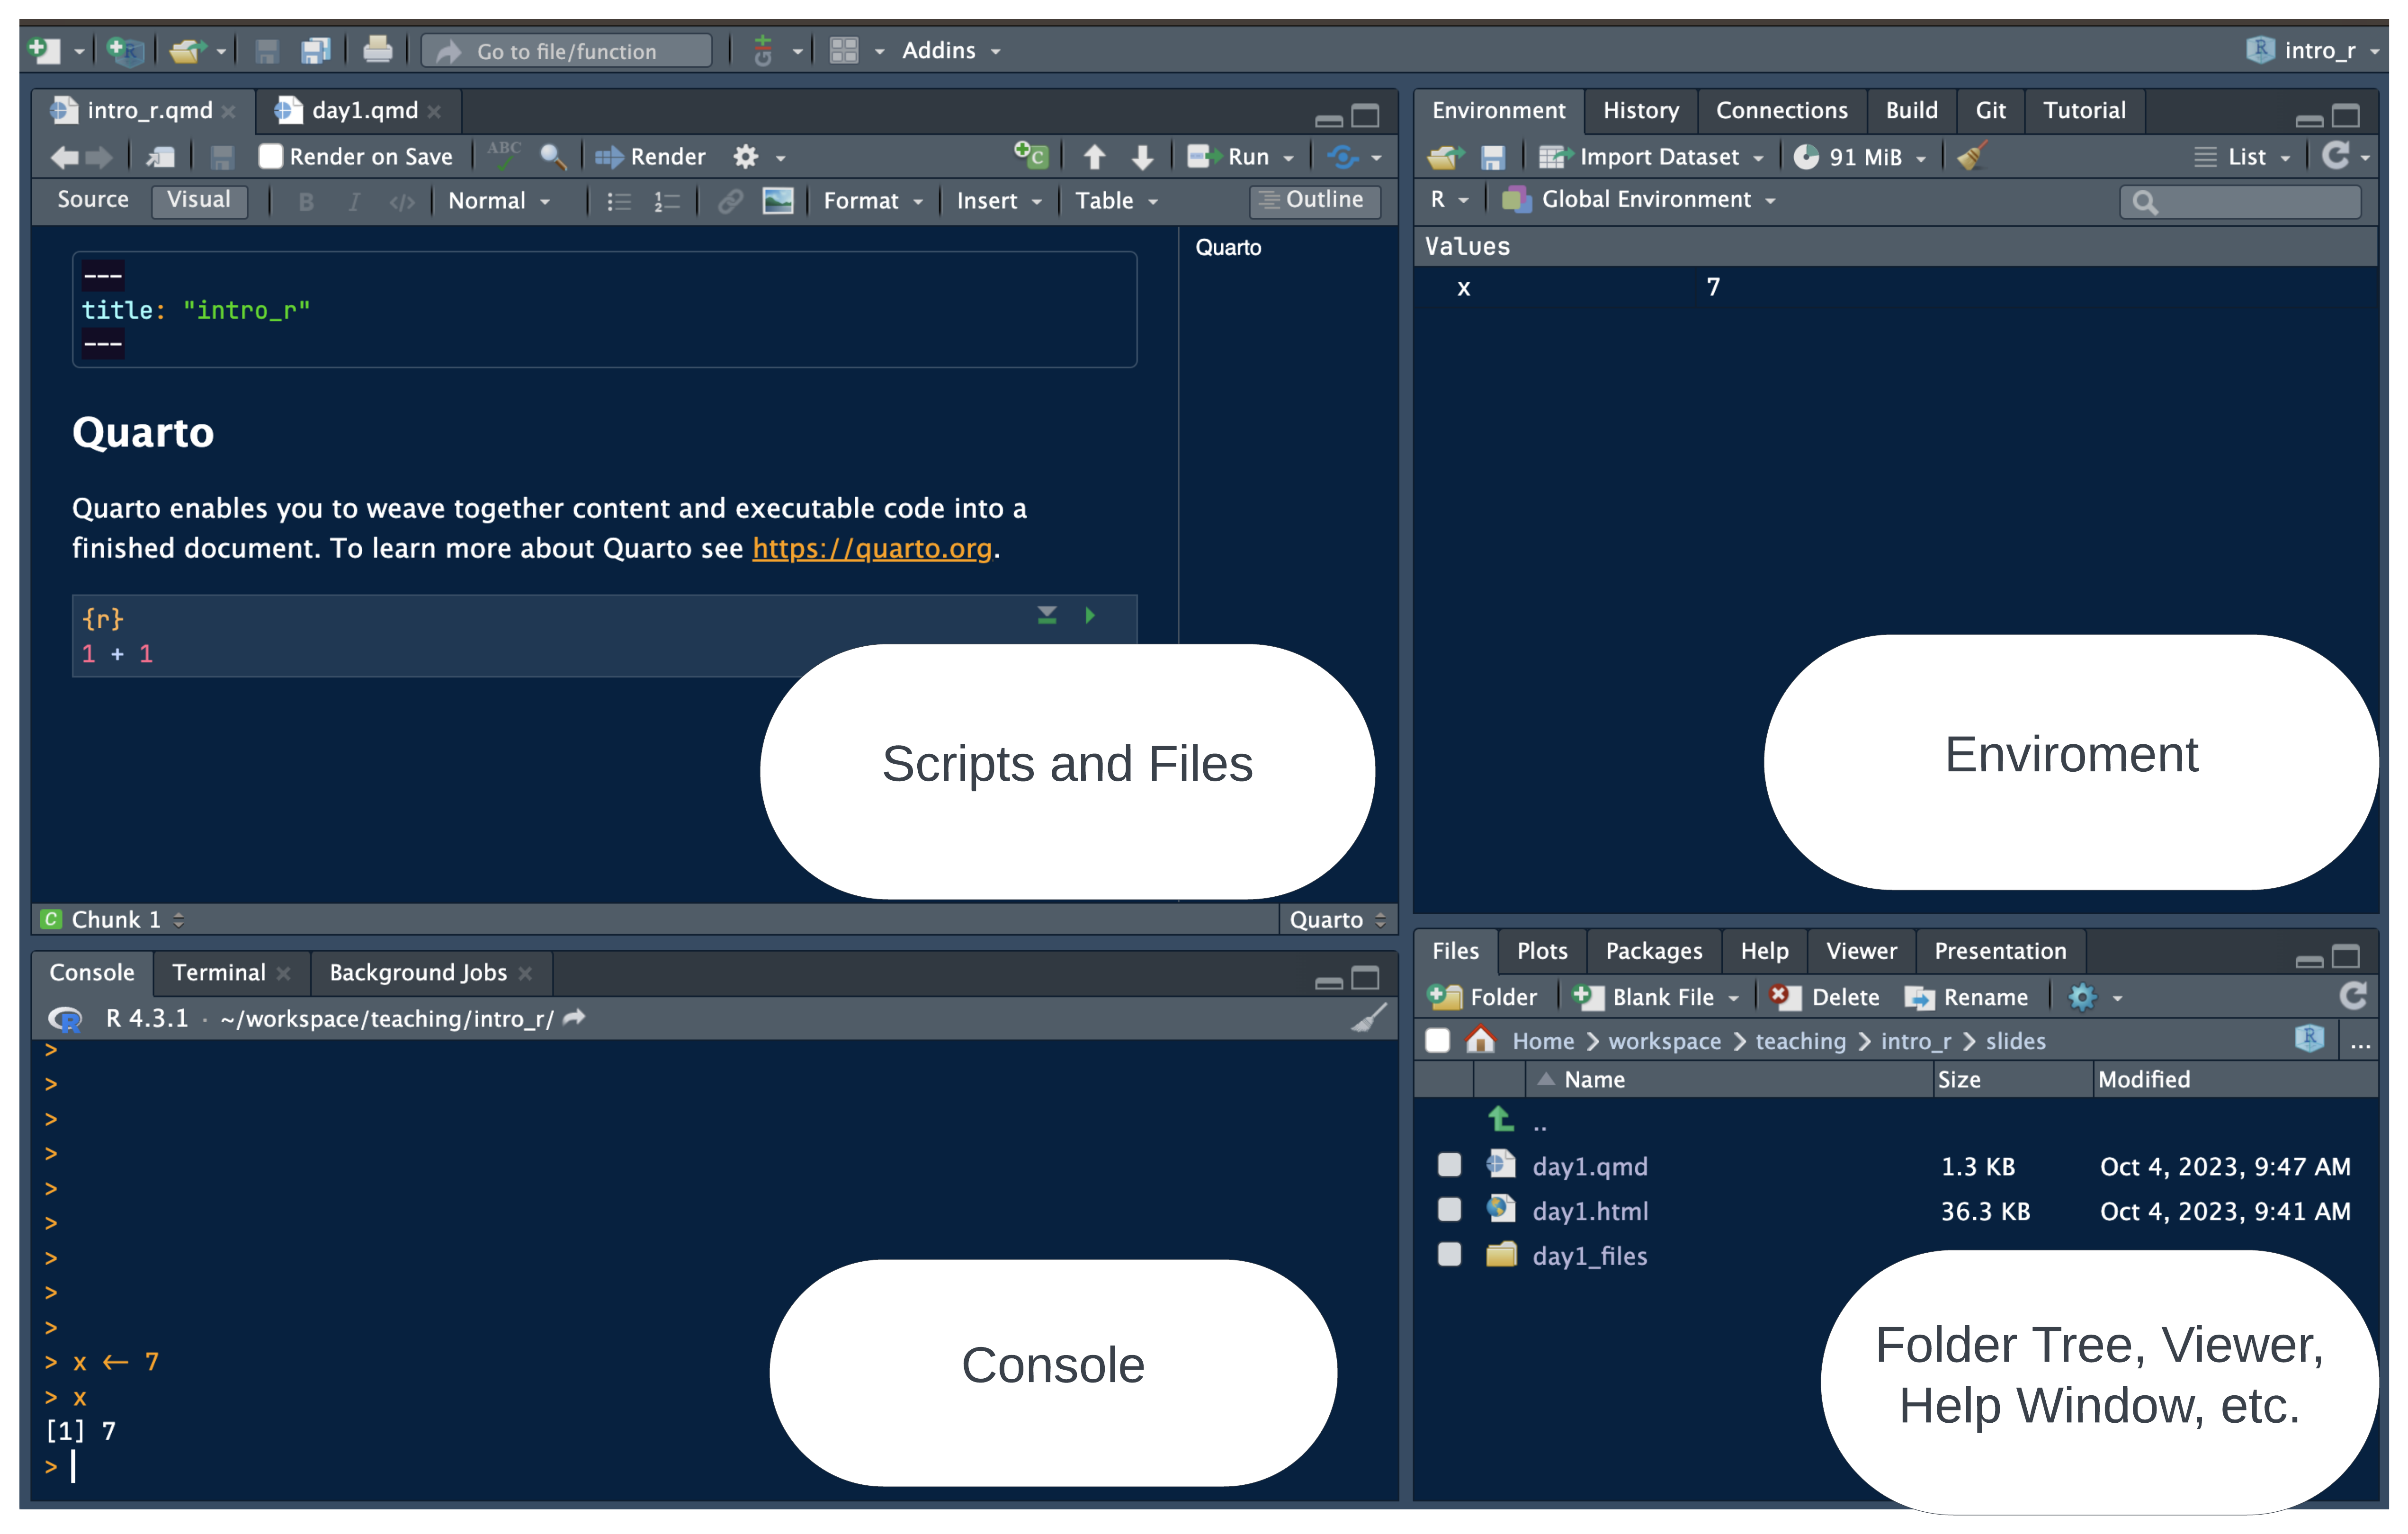This screenshot has height=1534, width=2408.
Task: Switch to the Terminal tab
Action: click(219, 972)
